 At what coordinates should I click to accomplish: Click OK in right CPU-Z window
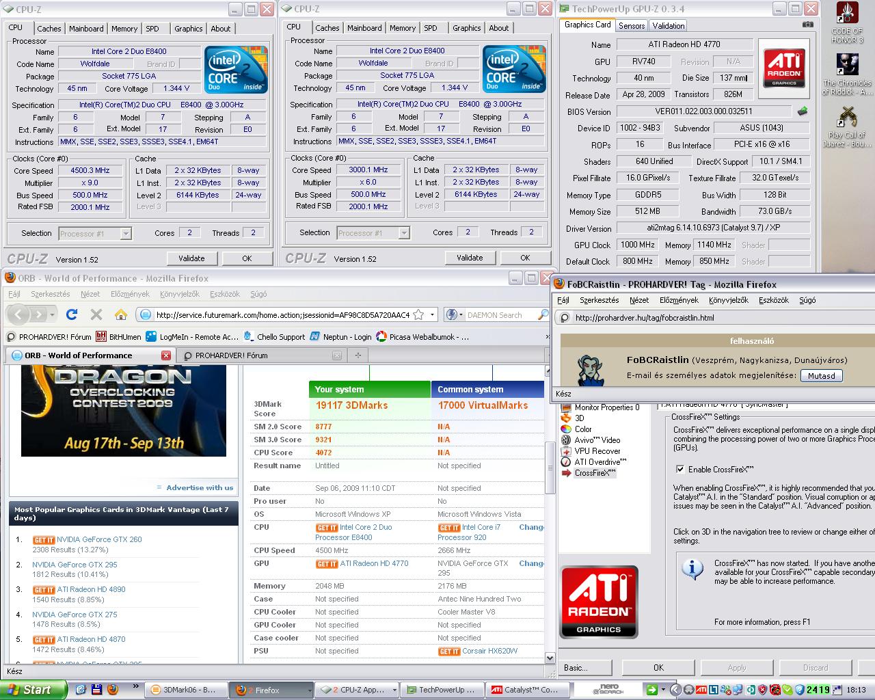pos(525,258)
